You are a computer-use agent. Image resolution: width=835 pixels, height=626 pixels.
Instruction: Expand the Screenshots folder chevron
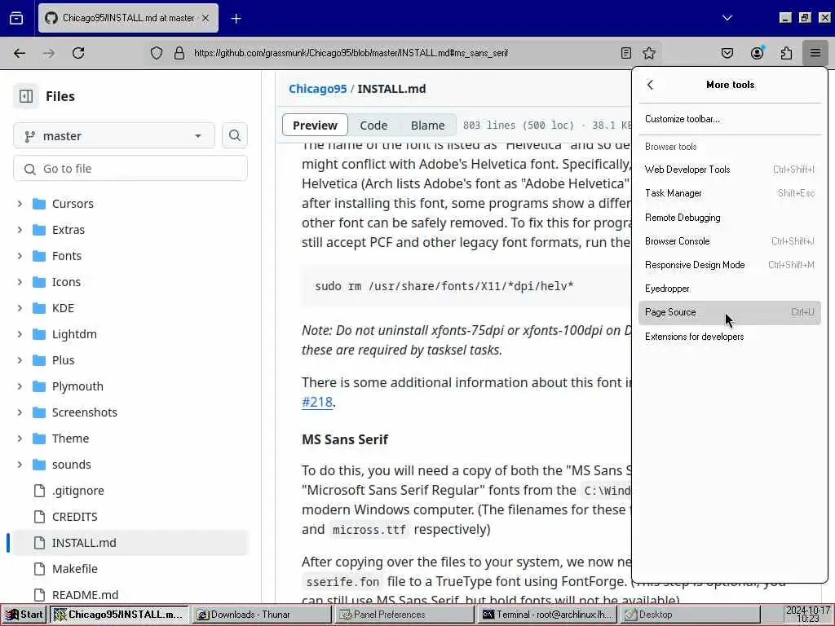[20, 412]
